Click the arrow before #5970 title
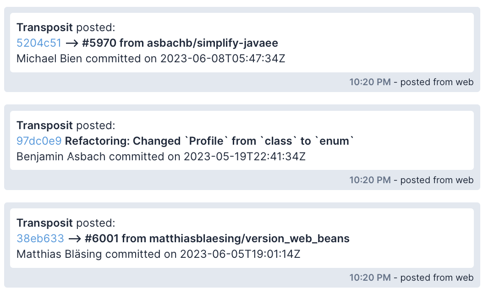The width and height of the screenshot is (483, 294). point(71,43)
